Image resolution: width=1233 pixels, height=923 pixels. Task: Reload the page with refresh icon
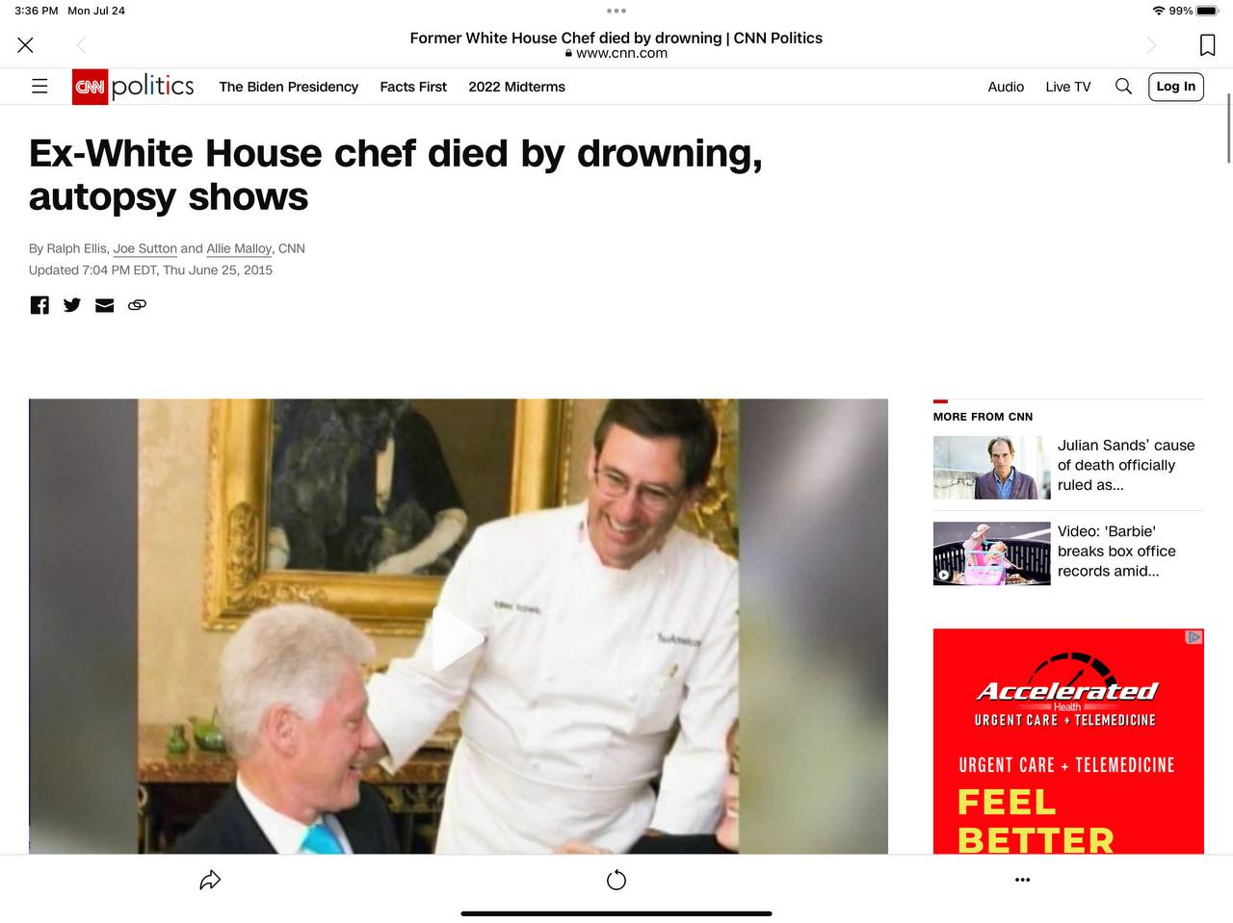(616, 880)
